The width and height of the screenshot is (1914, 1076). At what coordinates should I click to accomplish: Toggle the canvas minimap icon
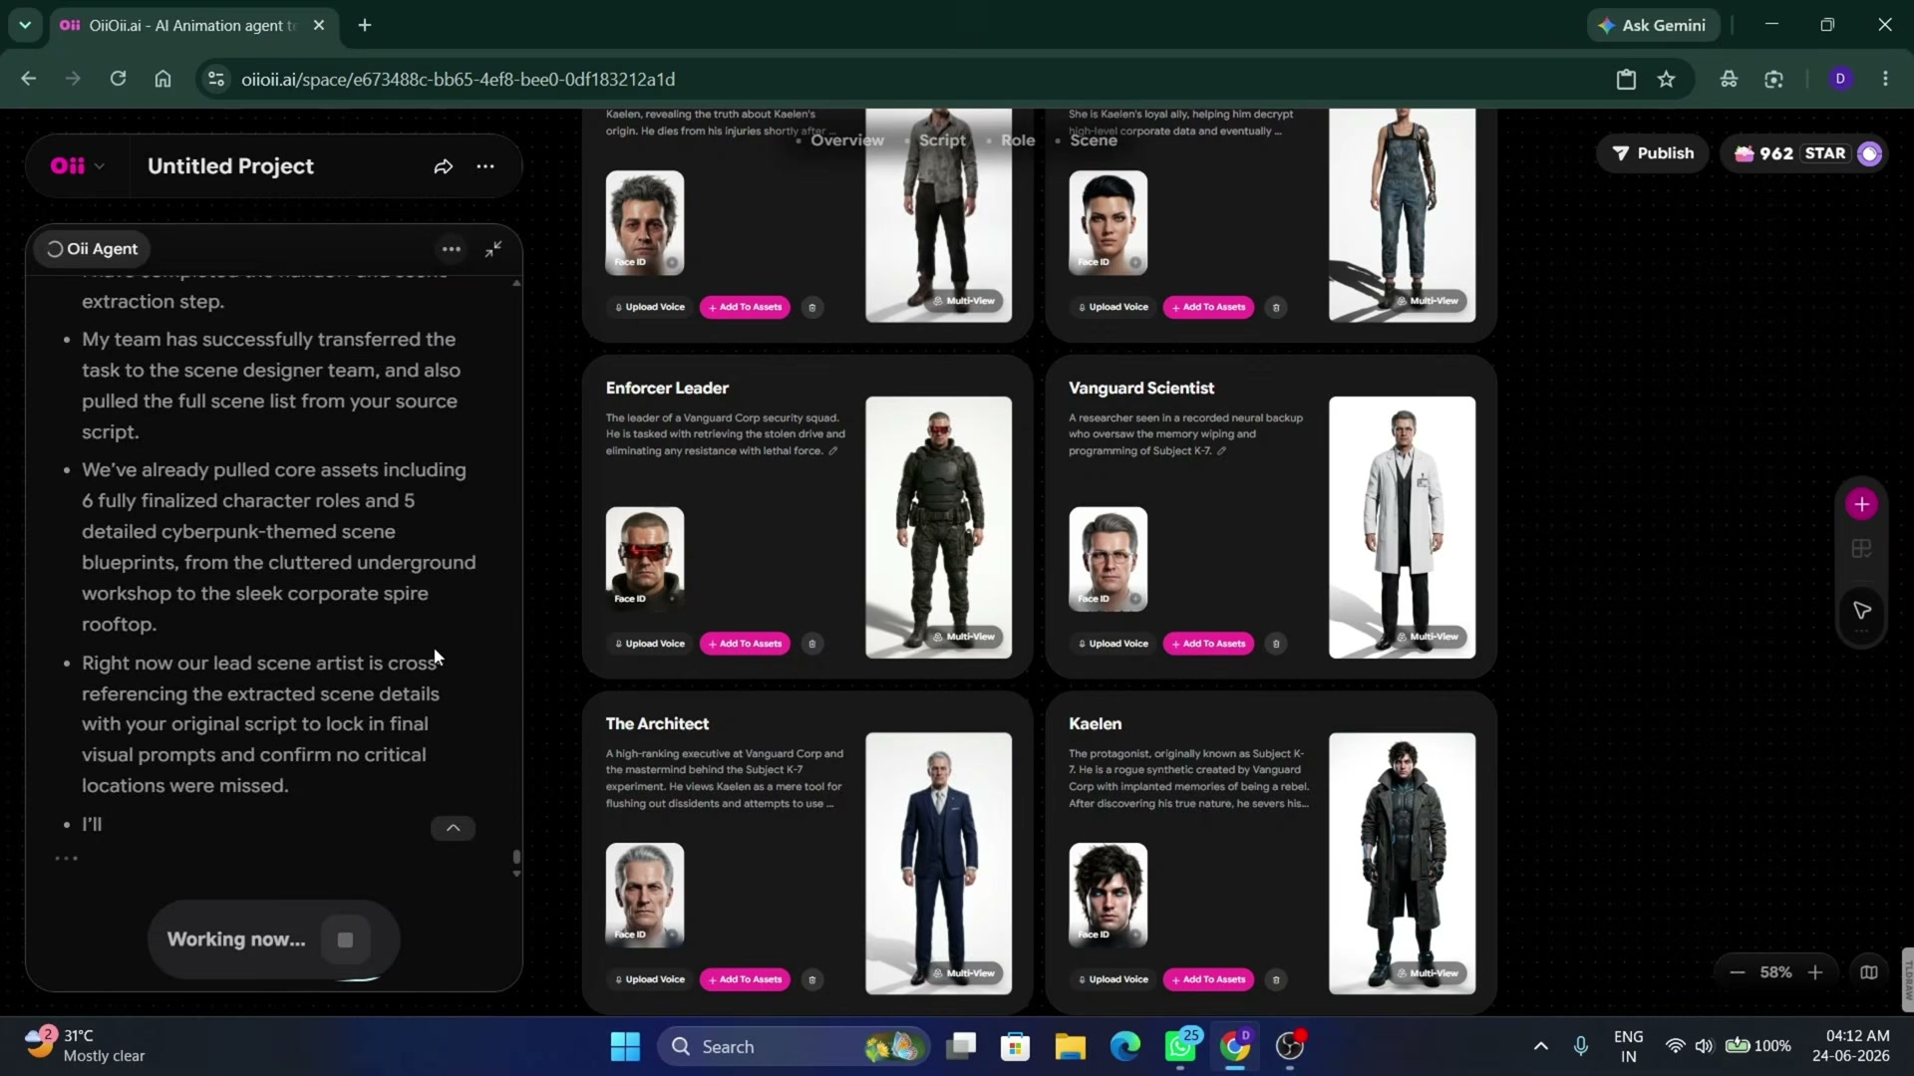point(1869,972)
